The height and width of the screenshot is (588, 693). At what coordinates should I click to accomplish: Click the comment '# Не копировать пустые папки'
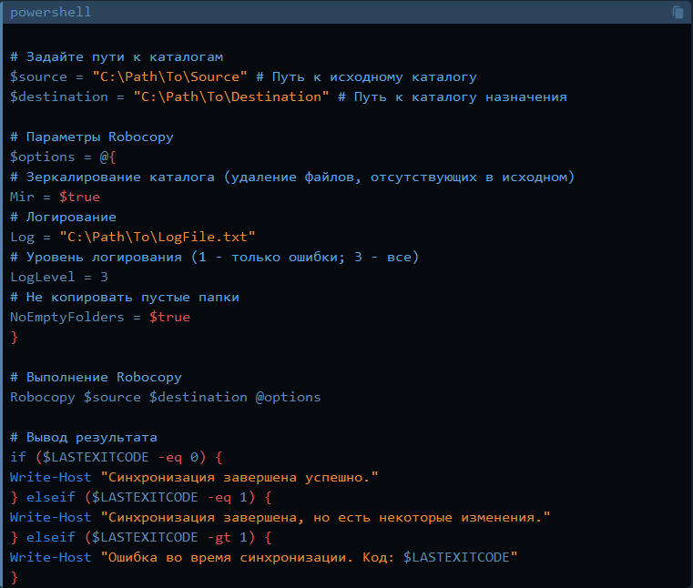click(125, 297)
